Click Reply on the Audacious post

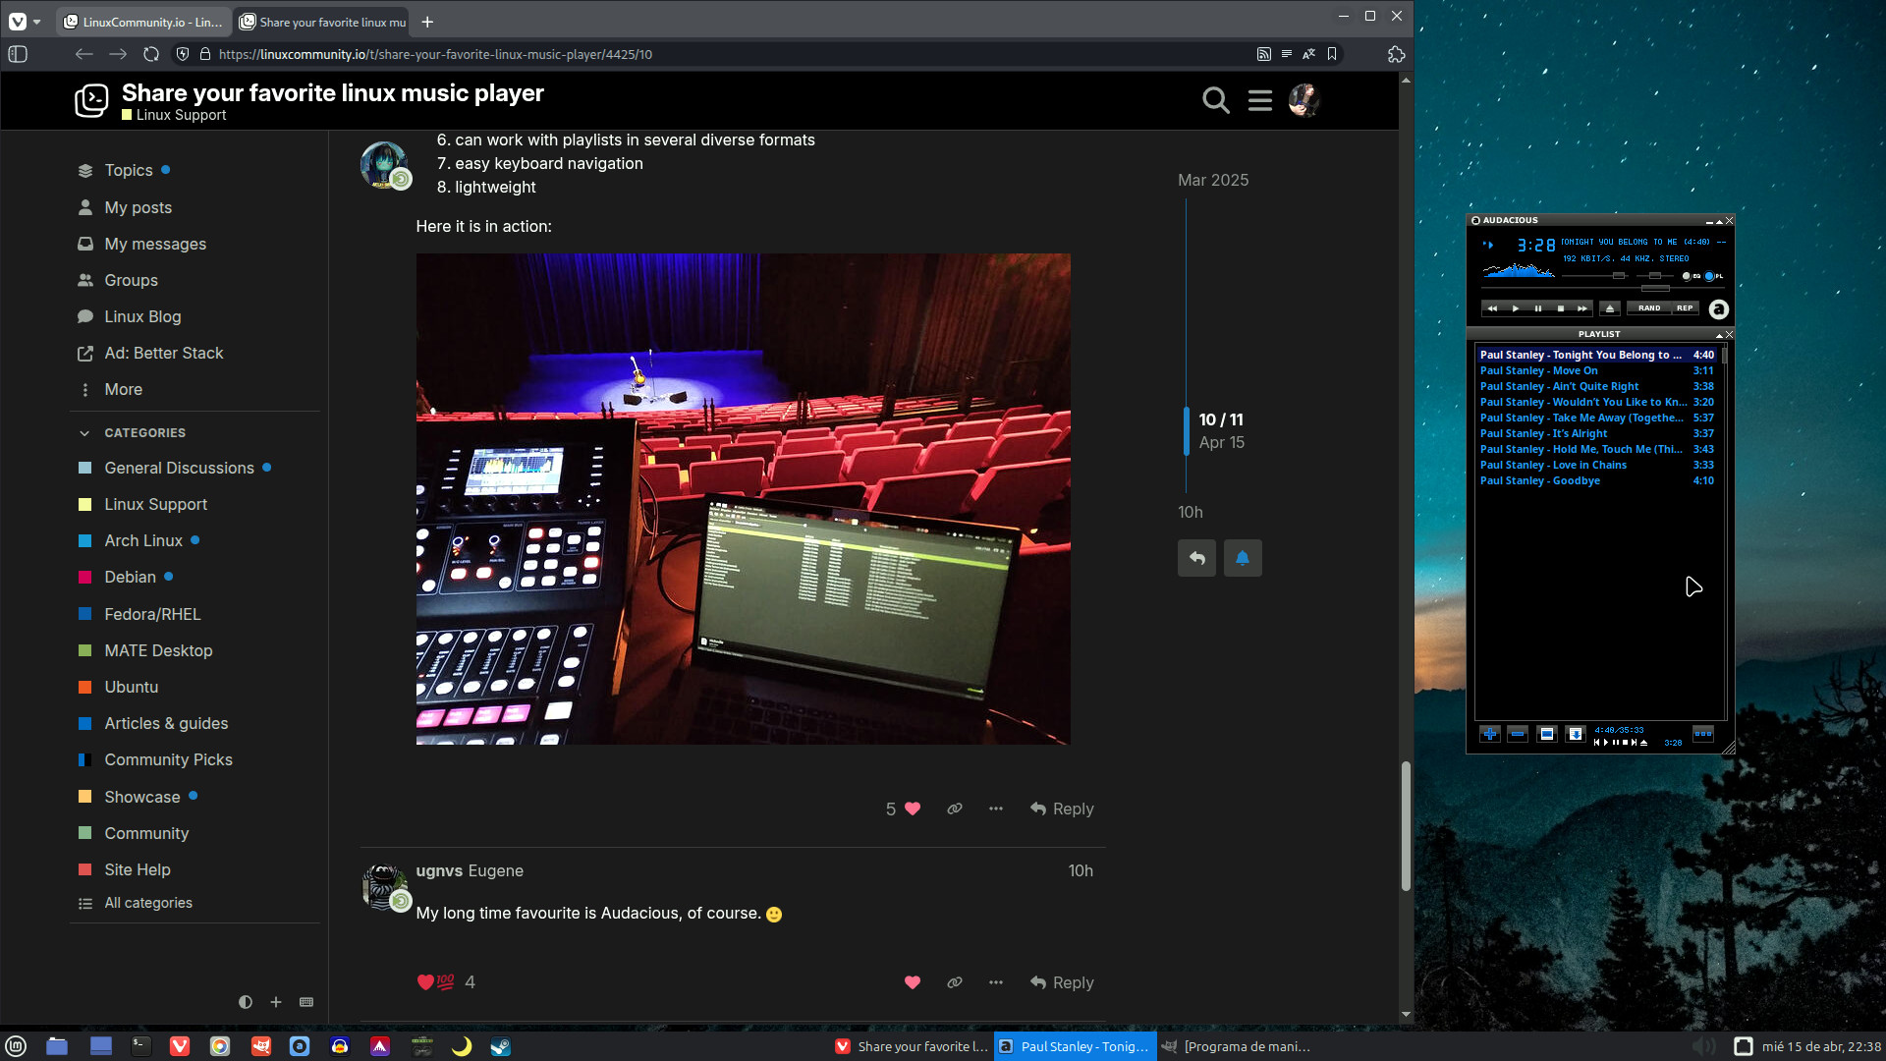click(1062, 982)
